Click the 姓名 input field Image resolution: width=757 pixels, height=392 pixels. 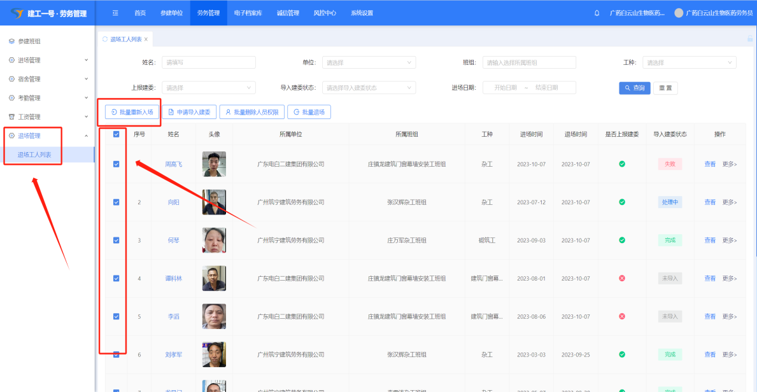point(209,62)
